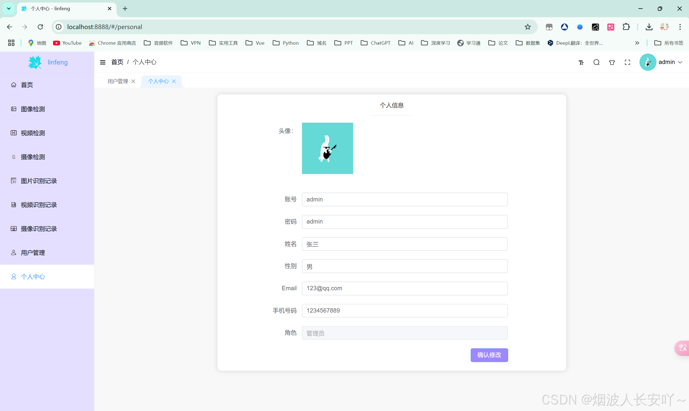
Task: Click the 确认修改 button
Action: tap(489, 355)
